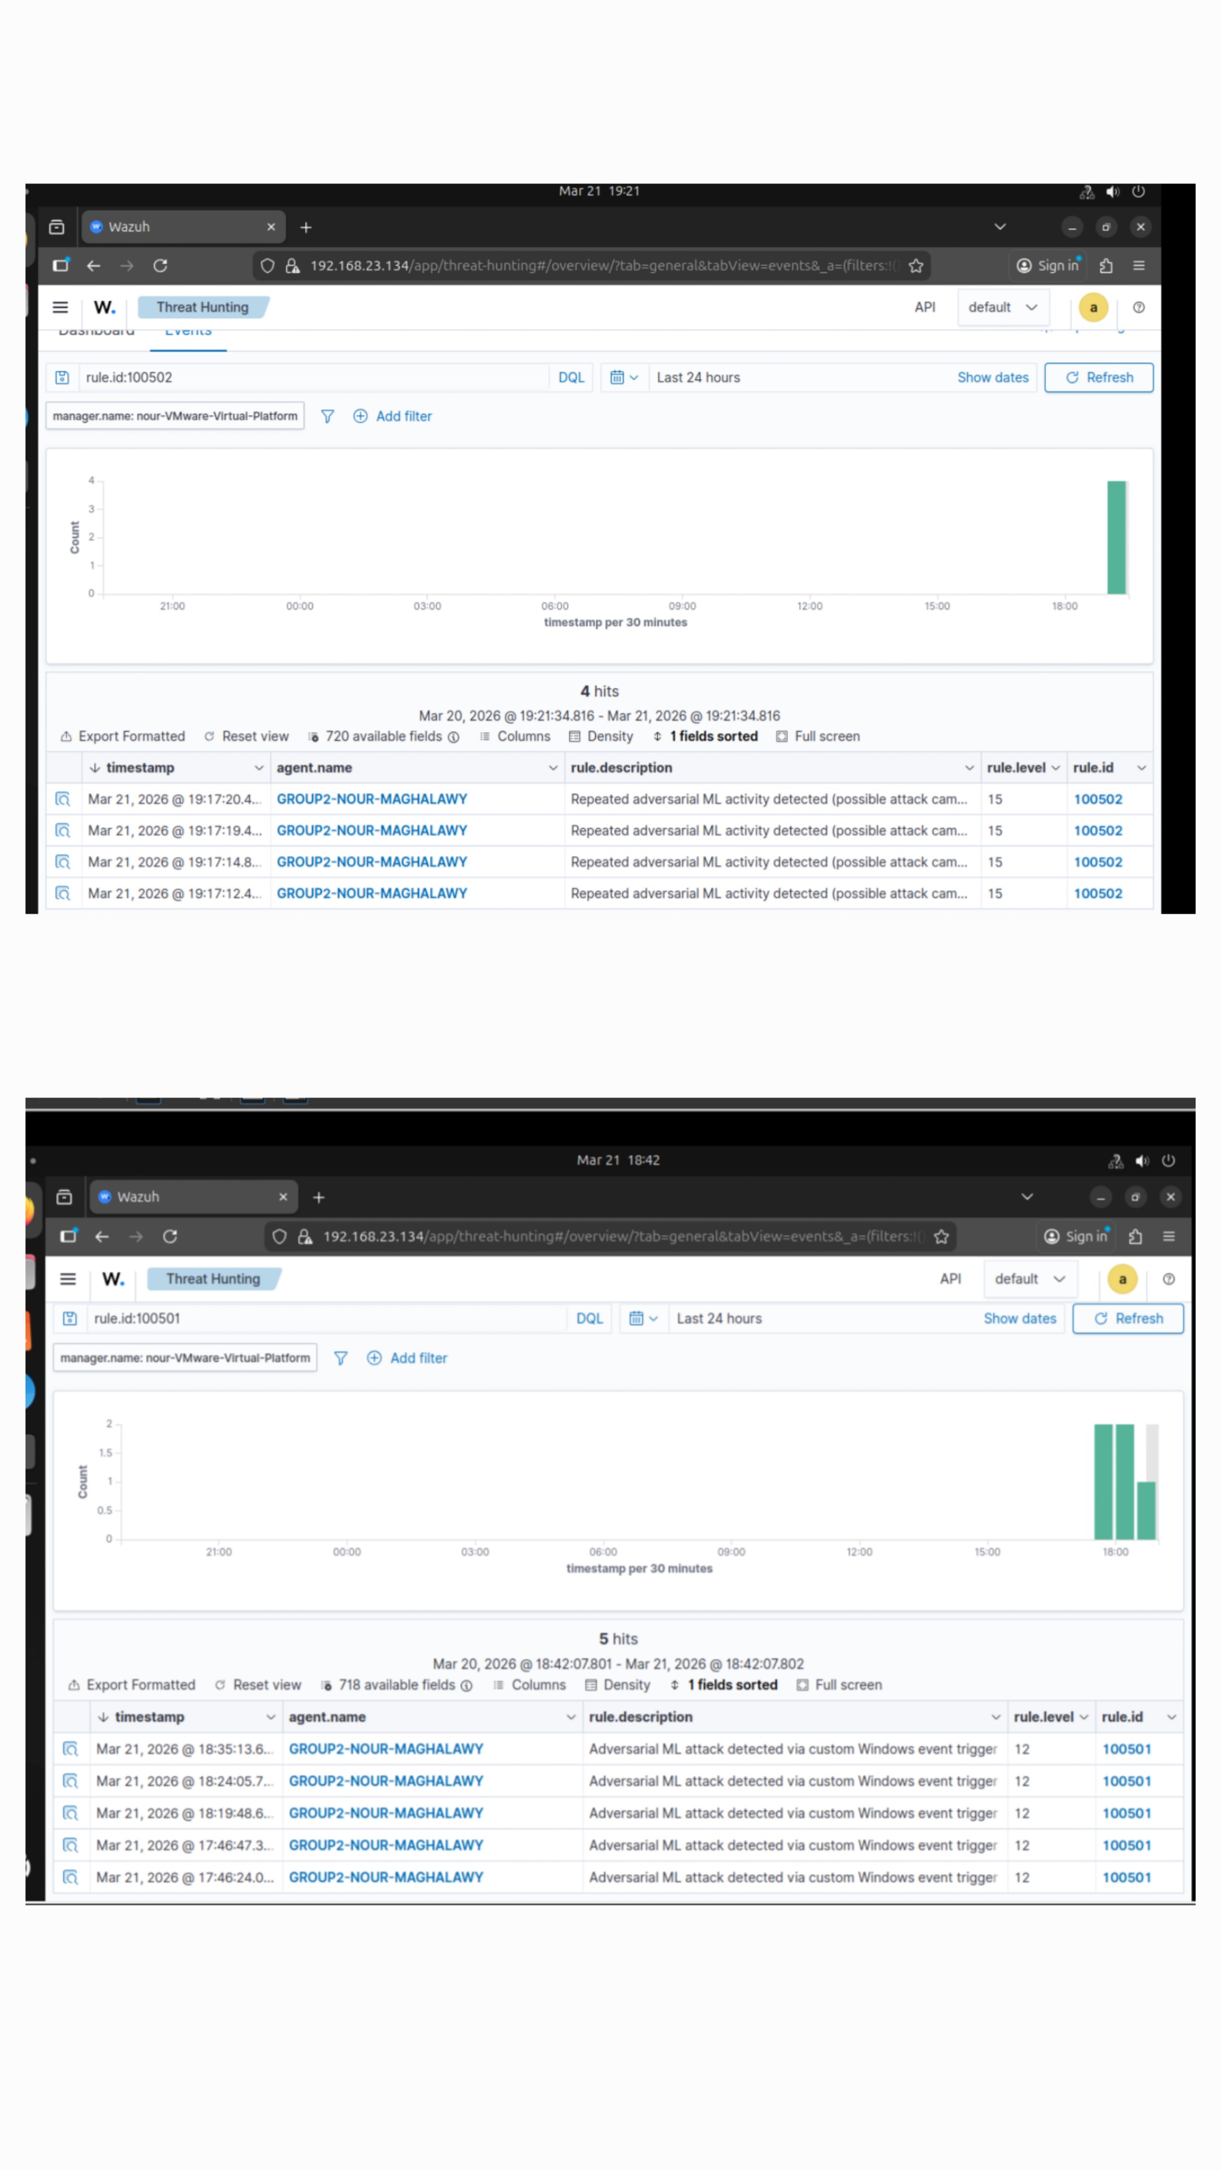The image size is (1221, 2170).
Task: Open the 100501 rule link in the 18:24:05 row
Action: coord(1126,1781)
